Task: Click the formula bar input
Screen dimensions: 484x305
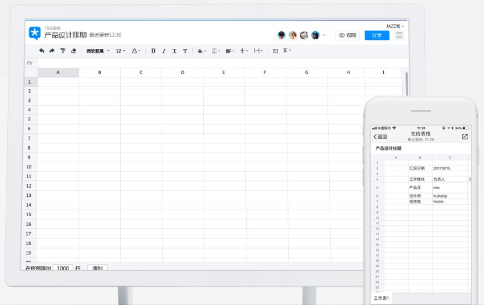Action: (x=223, y=63)
